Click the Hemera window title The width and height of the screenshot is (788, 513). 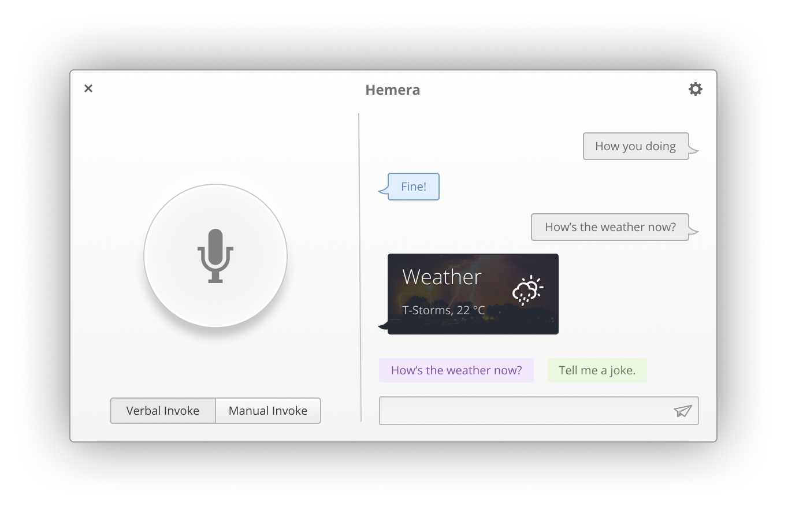(x=393, y=90)
